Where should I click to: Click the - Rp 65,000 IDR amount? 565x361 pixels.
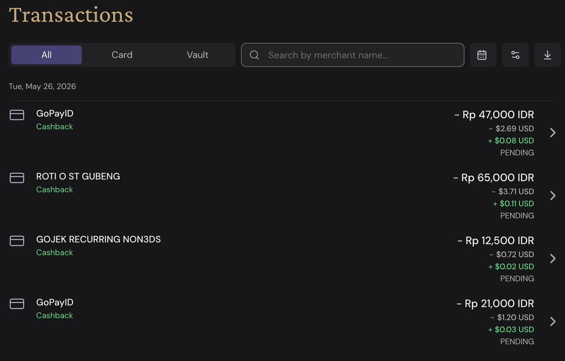click(x=493, y=178)
